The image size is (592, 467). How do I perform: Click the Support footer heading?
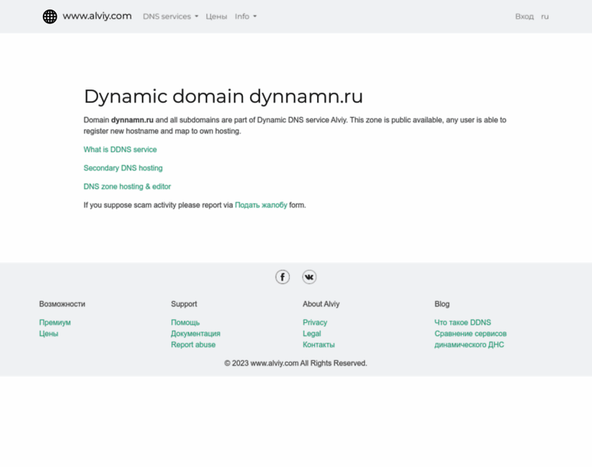pyautogui.click(x=184, y=304)
